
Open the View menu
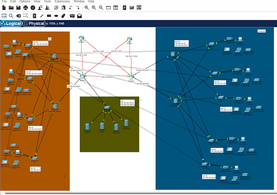click(x=37, y=1)
